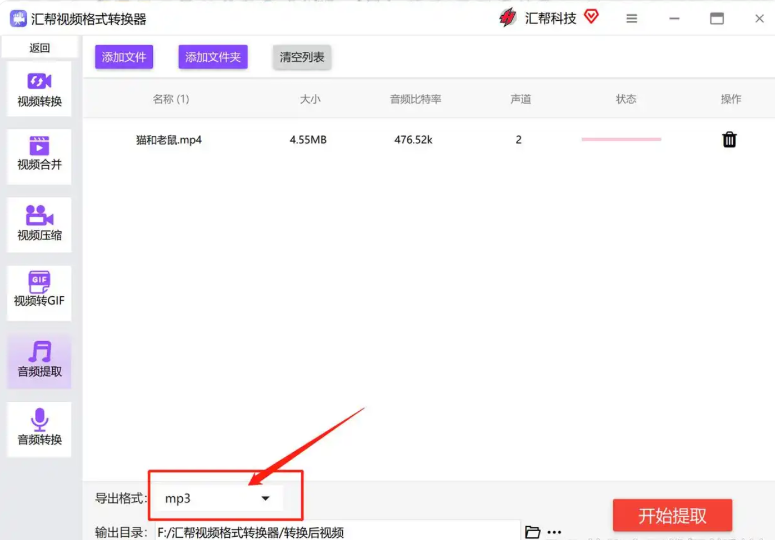Start extraction with 开始提取

[x=672, y=515]
